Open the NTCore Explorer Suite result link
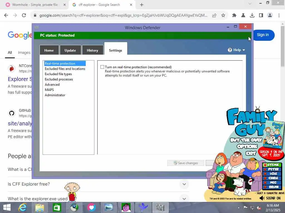The height and width of the screenshot is (213, 285). pos(20,79)
